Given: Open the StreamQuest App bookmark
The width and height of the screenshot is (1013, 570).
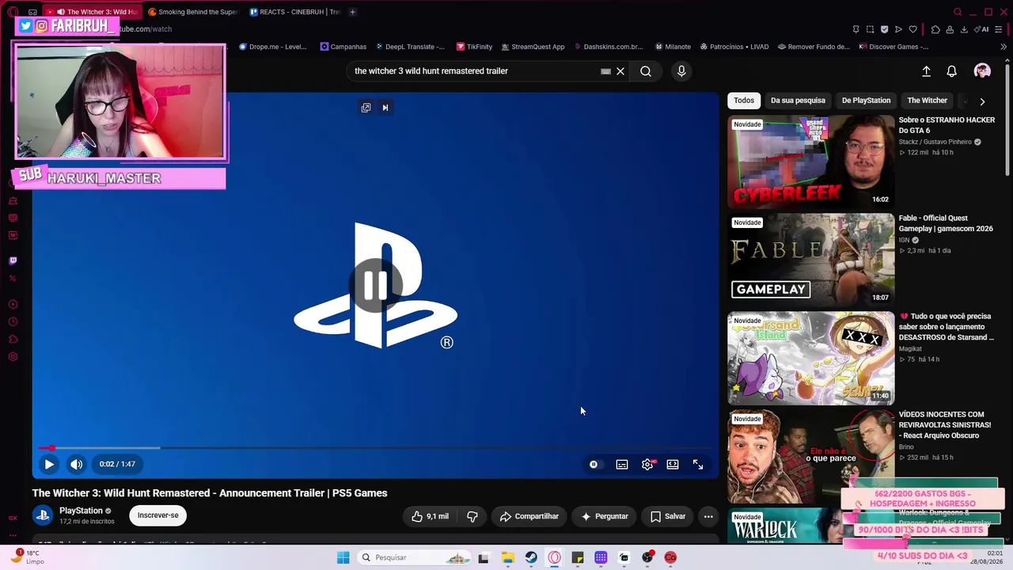Looking at the screenshot, I should (533, 47).
